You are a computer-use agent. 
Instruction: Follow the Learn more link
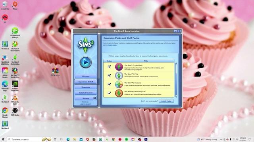[112, 45]
